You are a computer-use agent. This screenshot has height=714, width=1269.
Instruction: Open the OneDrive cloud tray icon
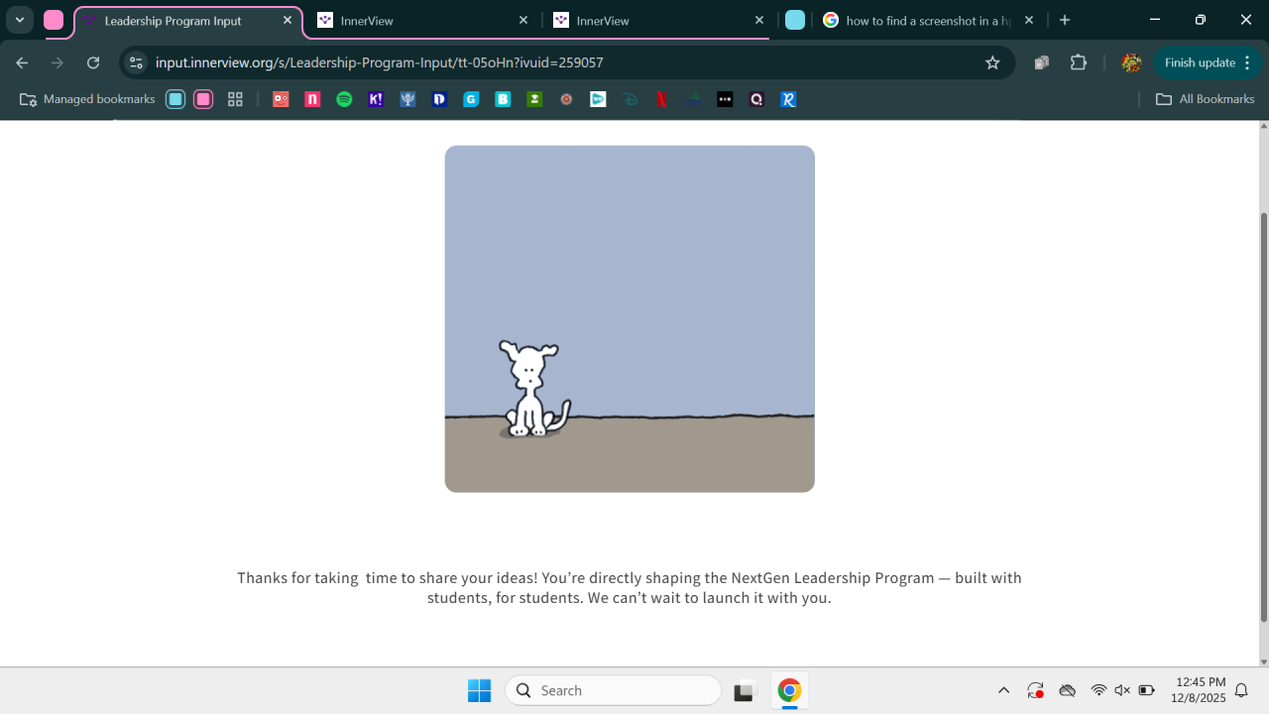click(x=1067, y=690)
